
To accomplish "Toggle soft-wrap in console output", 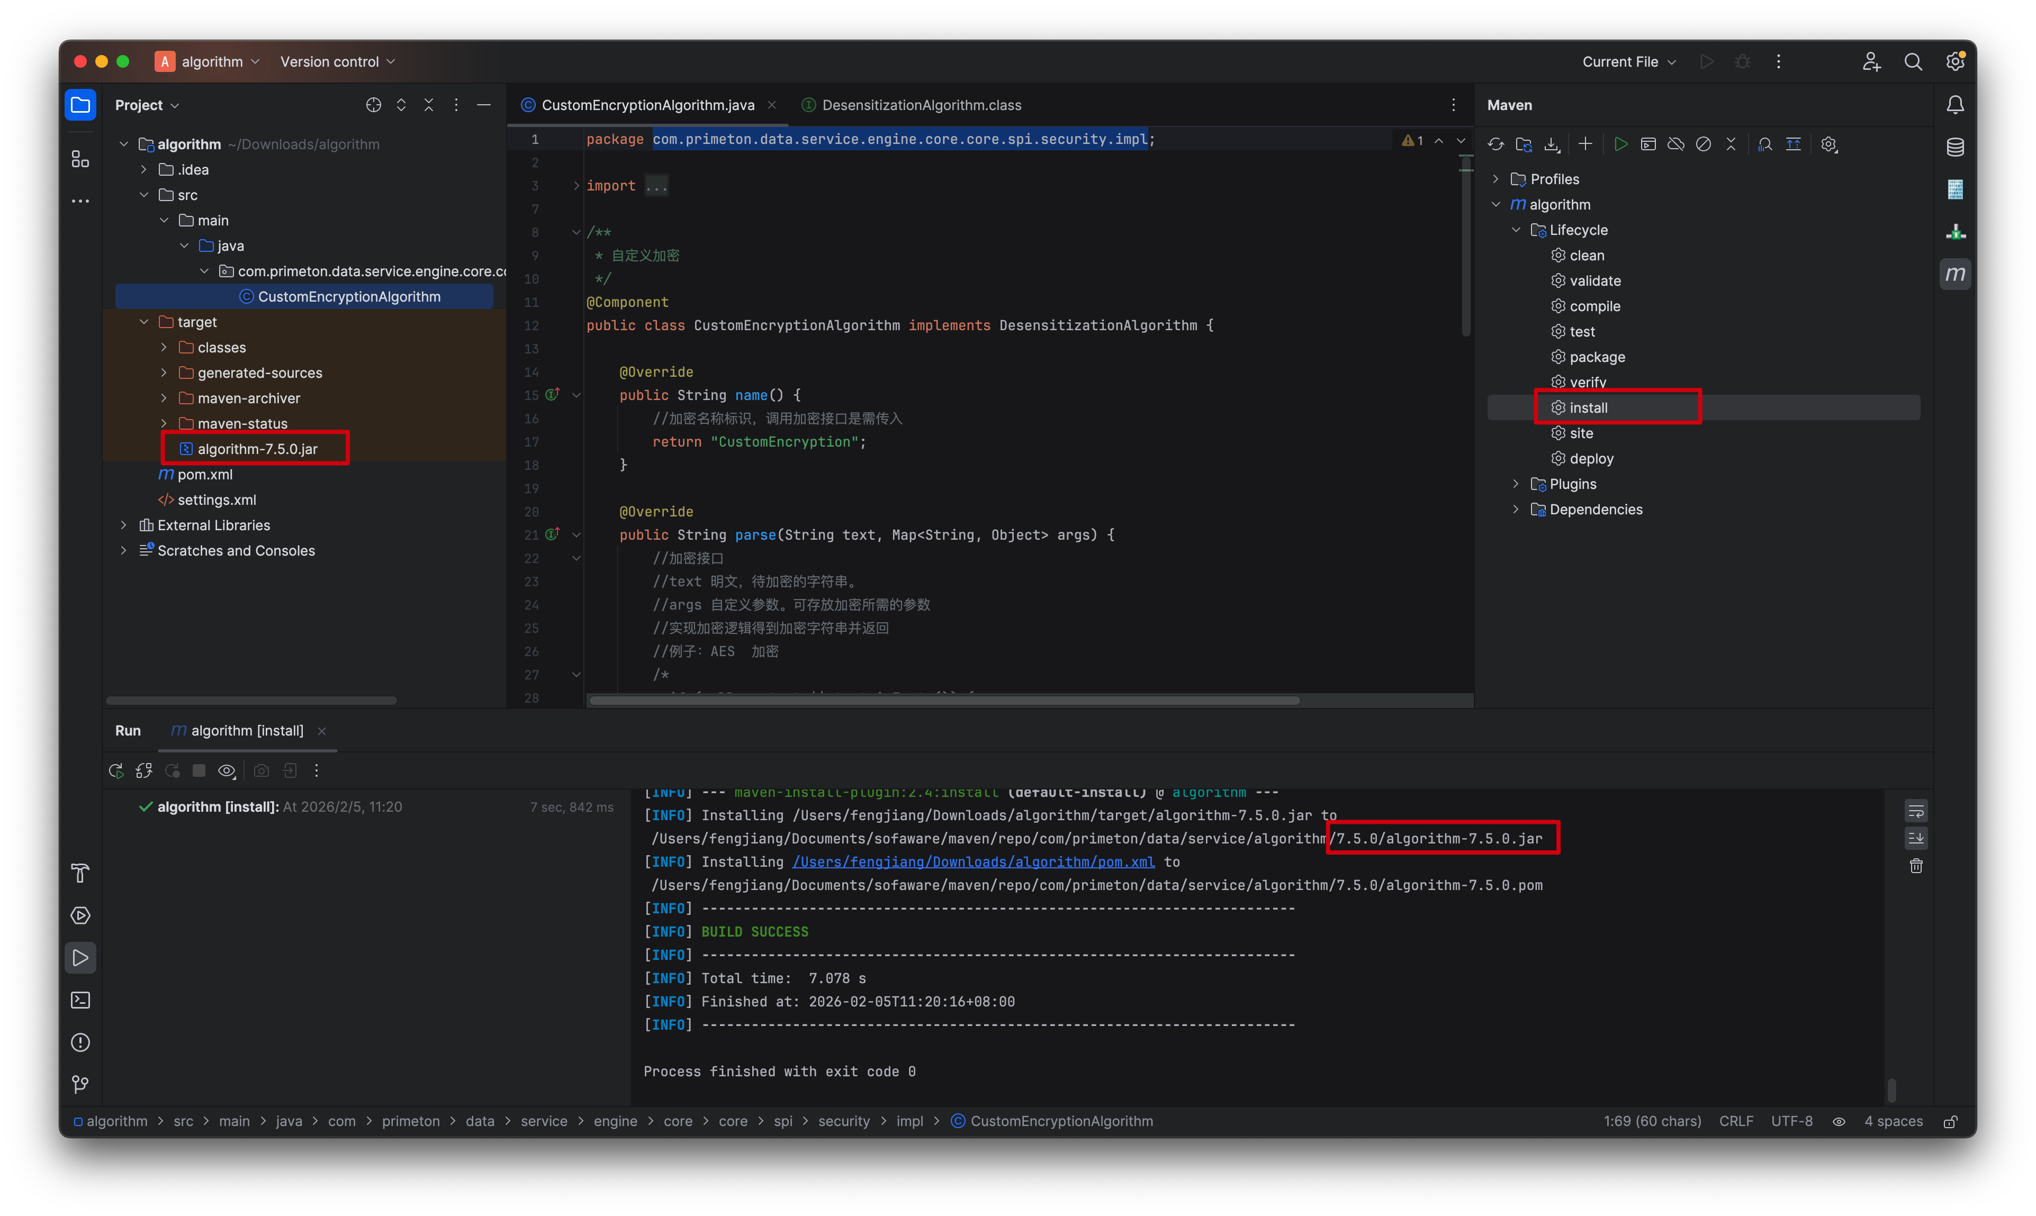I will [1915, 811].
